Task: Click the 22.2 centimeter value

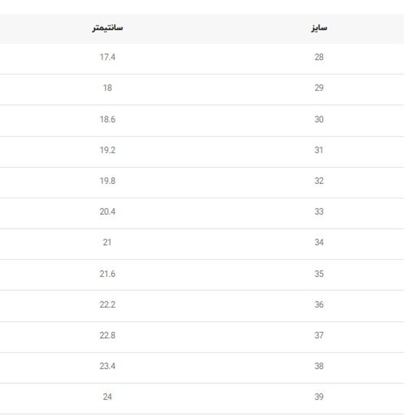Action: point(107,305)
